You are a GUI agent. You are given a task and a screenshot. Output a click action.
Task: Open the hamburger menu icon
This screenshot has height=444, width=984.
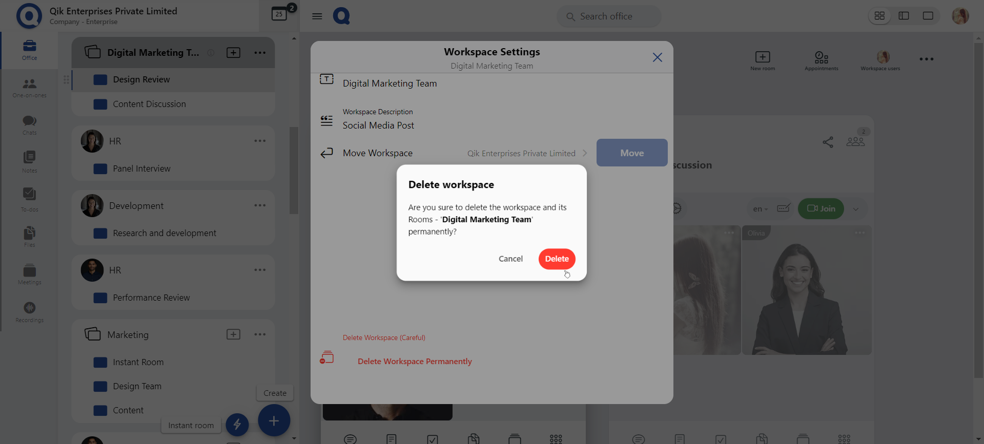[317, 16]
